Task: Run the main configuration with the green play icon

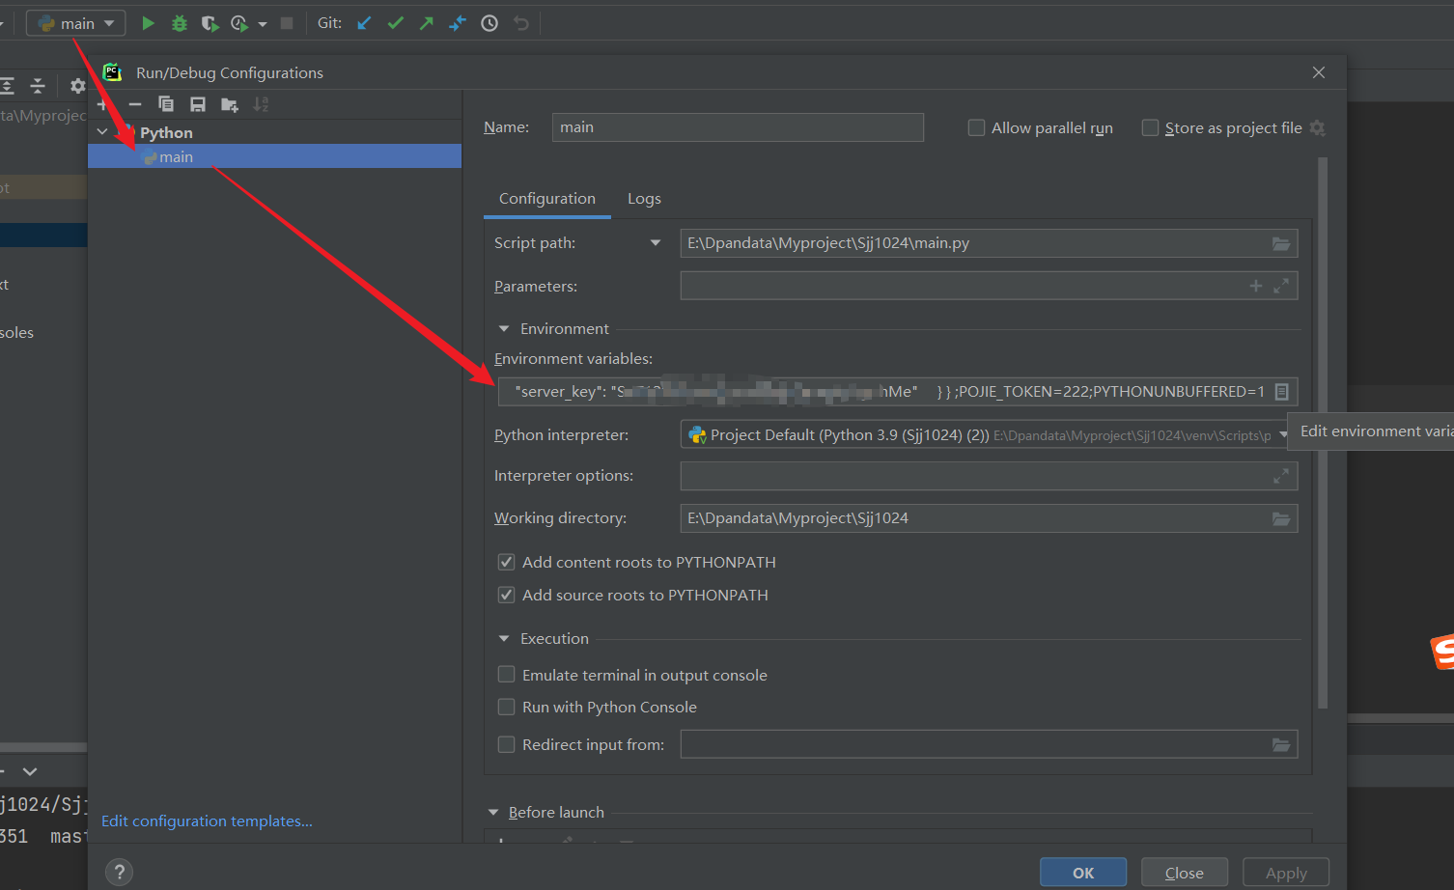Action: tap(147, 22)
